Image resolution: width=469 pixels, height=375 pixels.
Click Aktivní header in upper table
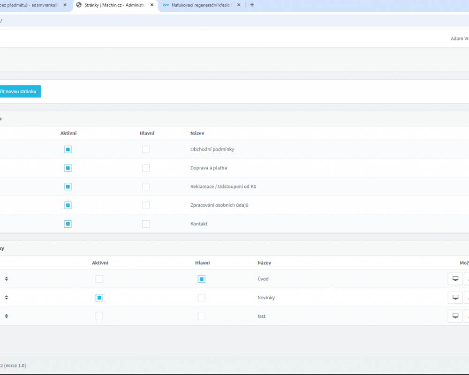68,133
